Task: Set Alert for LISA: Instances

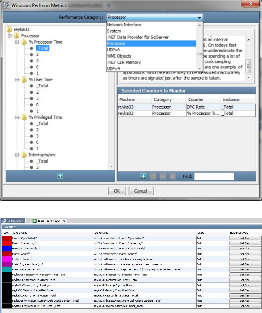Action: tap(245, 259)
